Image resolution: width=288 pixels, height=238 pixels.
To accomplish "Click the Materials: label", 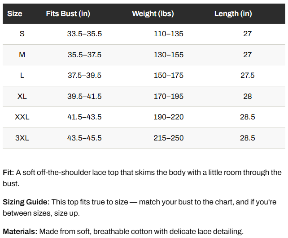I will pyautogui.click(x=20, y=232).
